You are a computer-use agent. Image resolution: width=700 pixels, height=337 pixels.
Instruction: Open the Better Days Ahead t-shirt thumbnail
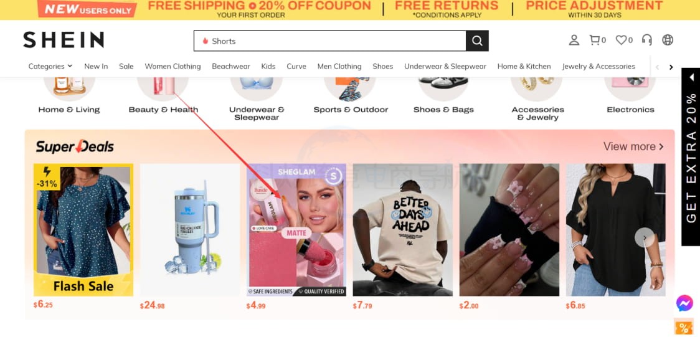(x=402, y=230)
